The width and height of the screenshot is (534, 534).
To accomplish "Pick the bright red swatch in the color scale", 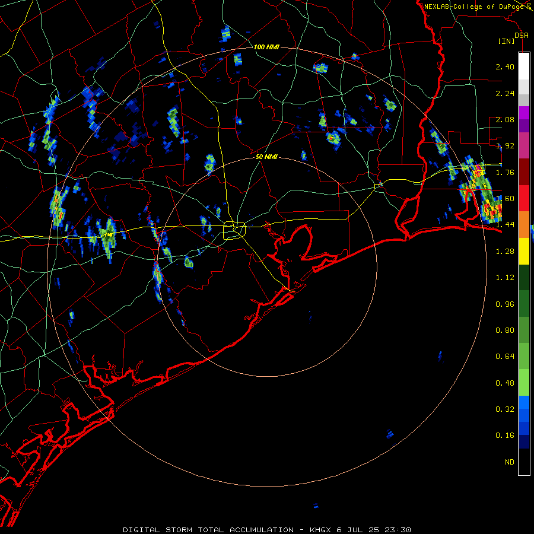I will [x=524, y=198].
